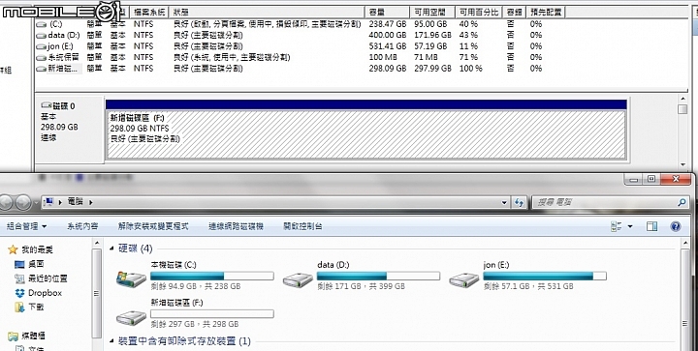This screenshot has height=351, width=698.
Task: Sort by the 預先配置 column header
Action: click(x=546, y=13)
